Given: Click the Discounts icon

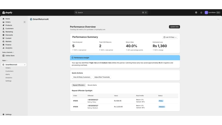Looking at the screenshot, I should point(3,35).
